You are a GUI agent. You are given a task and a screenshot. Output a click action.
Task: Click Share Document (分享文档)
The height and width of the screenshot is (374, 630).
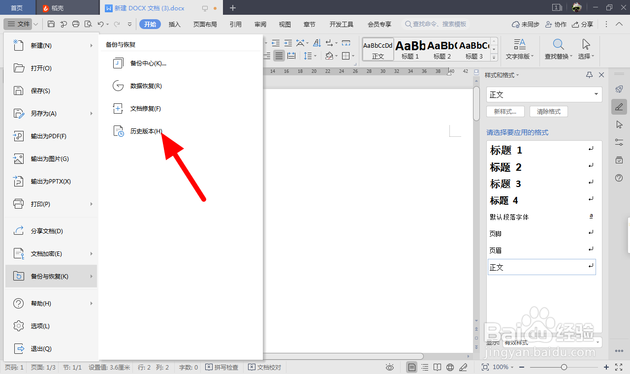[51, 231]
